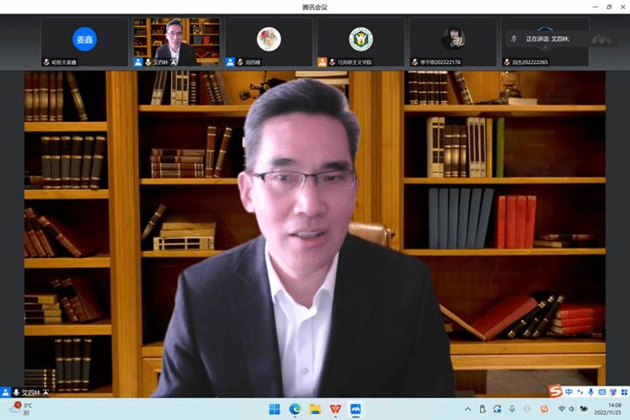Click the Sogou voice input microphone icon
This screenshot has height=420, width=630.
(590, 392)
